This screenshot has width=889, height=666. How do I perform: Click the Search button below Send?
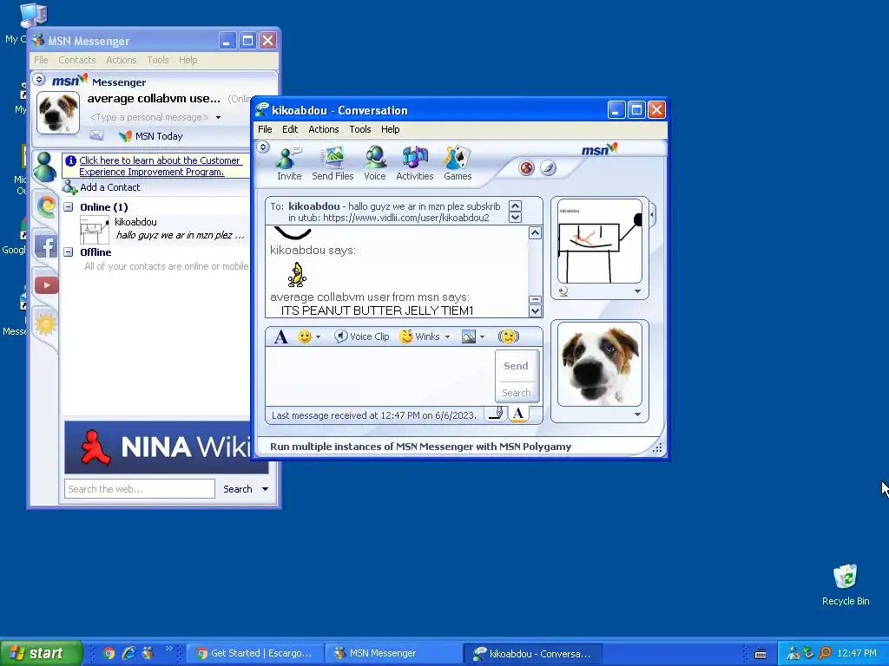click(x=516, y=393)
